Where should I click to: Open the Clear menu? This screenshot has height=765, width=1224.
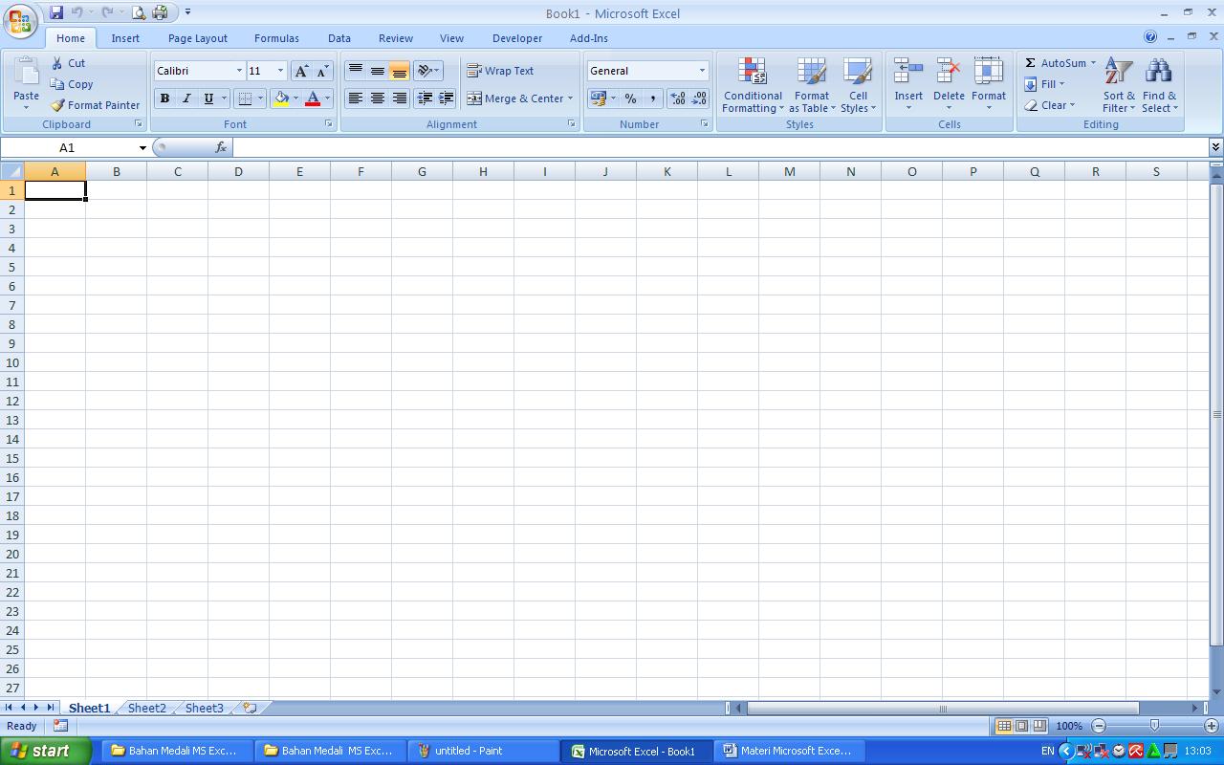click(x=1050, y=105)
